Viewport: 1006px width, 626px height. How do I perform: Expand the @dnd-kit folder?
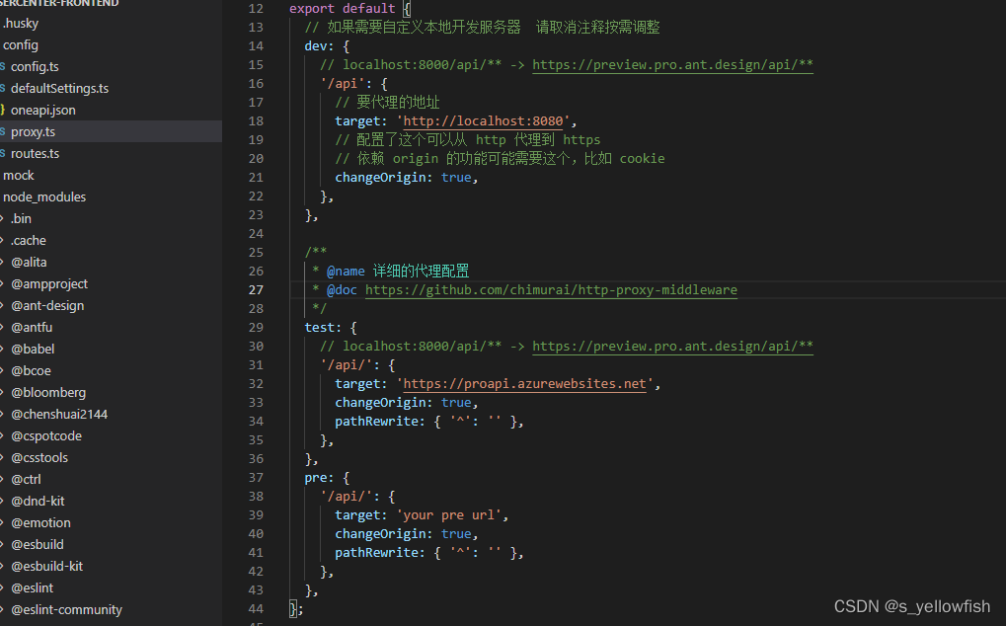(38, 502)
